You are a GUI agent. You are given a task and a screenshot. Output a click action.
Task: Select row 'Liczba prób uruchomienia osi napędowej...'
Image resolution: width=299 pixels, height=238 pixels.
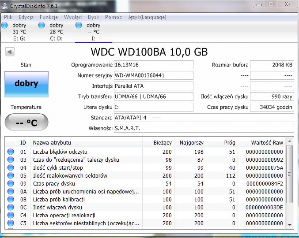click(x=145, y=191)
